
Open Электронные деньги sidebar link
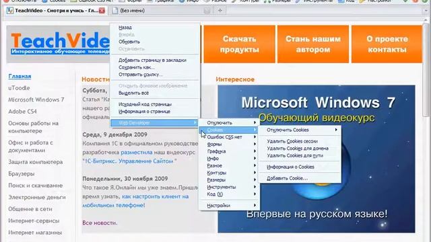click(x=37, y=197)
